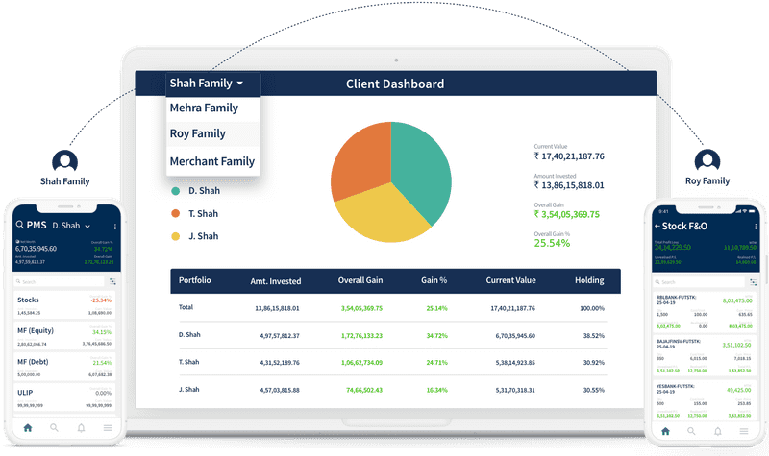Click T. Shah orange legend dot
The image size is (769, 456).
[175, 213]
